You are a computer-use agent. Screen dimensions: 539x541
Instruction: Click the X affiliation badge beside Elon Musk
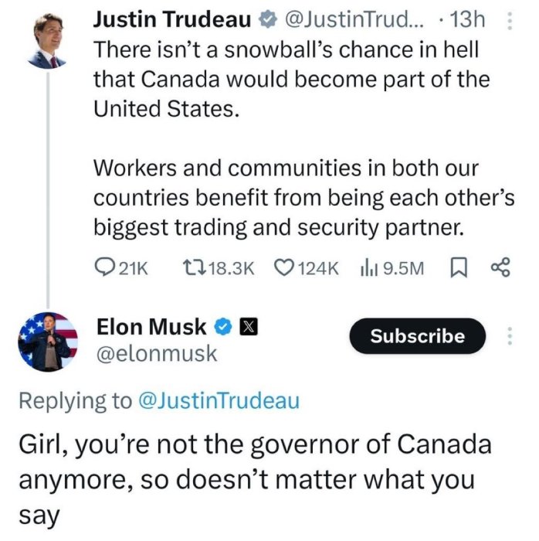tap(246, 327)
